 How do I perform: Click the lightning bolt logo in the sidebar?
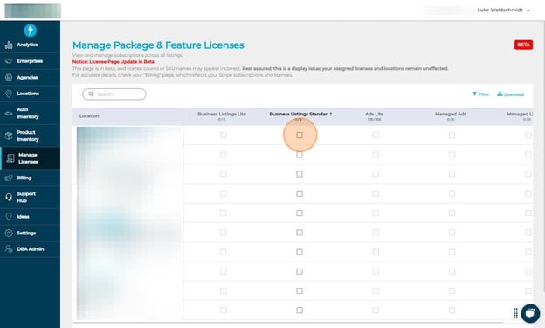[31, 31]
